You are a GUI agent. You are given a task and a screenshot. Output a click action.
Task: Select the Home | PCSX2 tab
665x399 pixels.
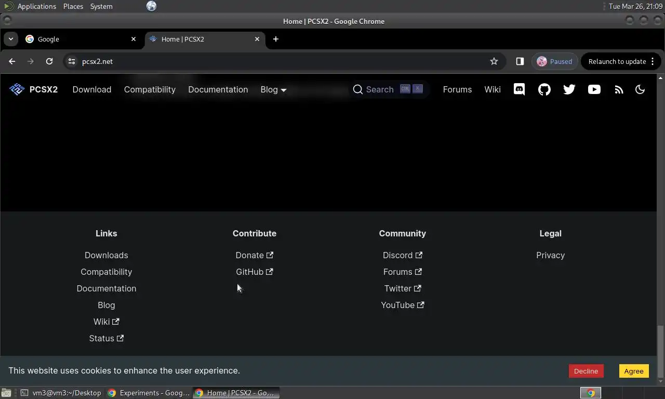(205, 39)
